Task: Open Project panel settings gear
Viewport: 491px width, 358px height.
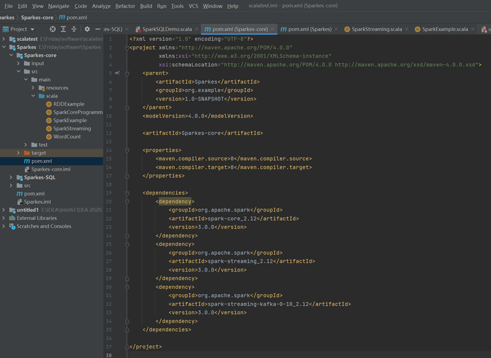Action: (x=87, y=29)
